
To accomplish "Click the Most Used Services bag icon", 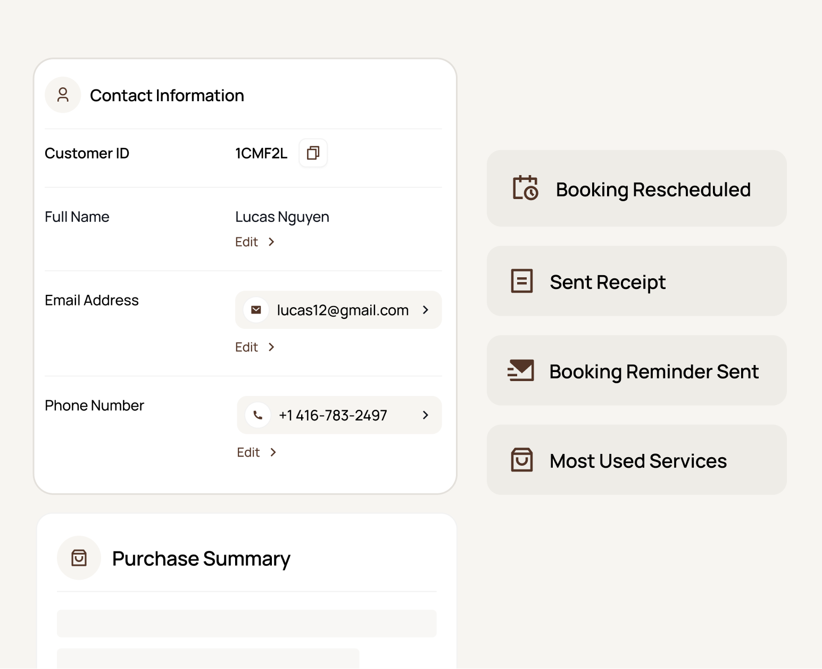I will click(x=521, y=460).
